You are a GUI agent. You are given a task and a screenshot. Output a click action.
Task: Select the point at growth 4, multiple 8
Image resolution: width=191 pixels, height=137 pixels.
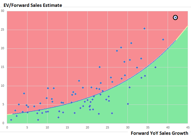coord(24,93)
